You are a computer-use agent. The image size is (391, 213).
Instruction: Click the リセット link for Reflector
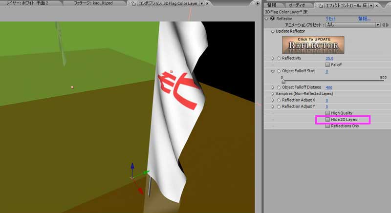pyautogui.click(x=331, y=19)
